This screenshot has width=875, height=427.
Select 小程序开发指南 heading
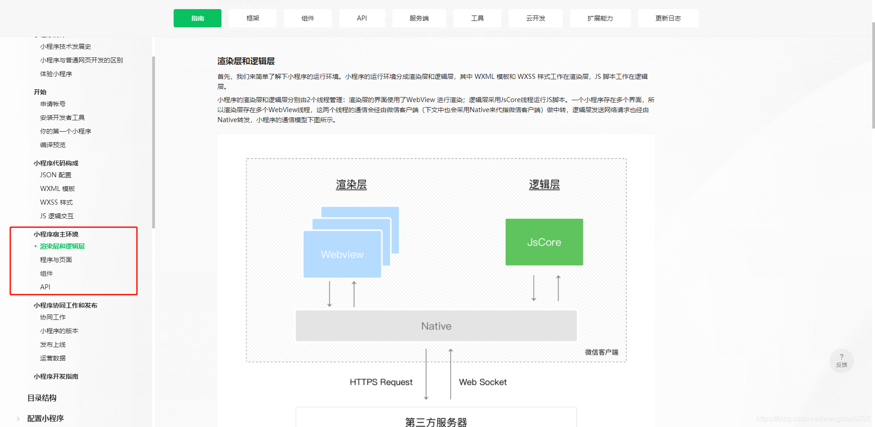pos(56,376)
